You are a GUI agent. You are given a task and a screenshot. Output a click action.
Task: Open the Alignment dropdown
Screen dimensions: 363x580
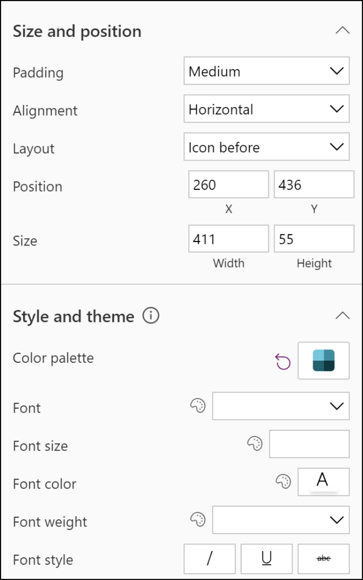pos(266,109)
